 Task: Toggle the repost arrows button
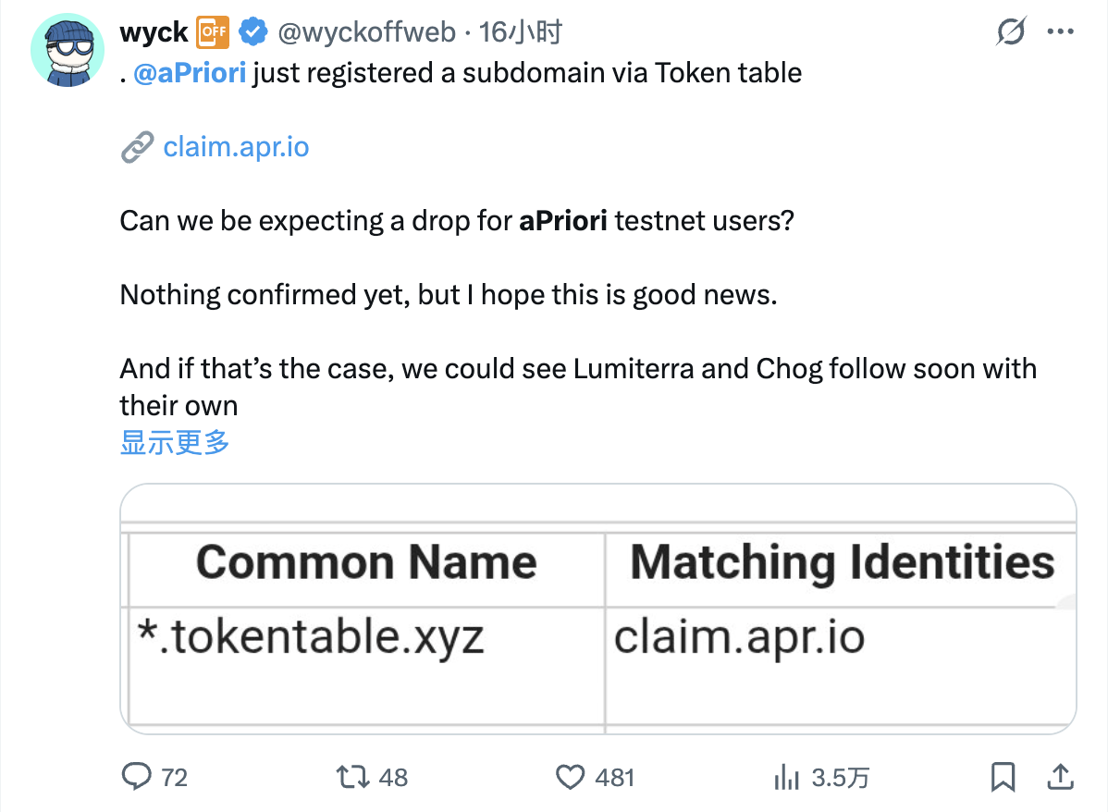pos(350,776)
